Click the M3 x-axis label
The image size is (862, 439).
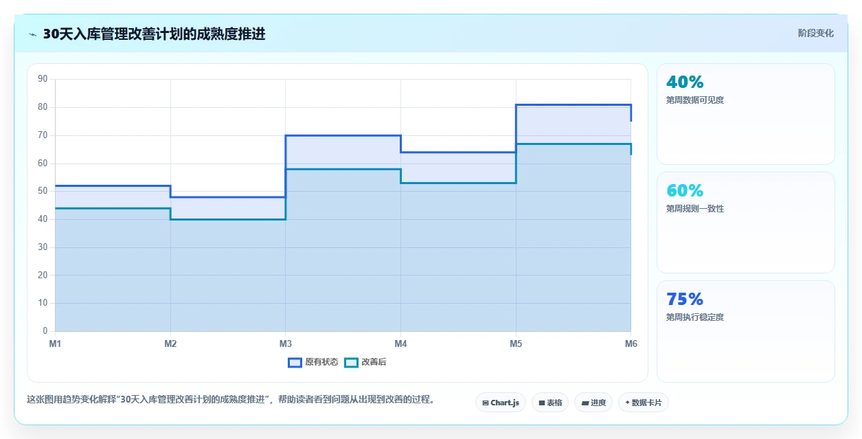[x=285, y=344]
